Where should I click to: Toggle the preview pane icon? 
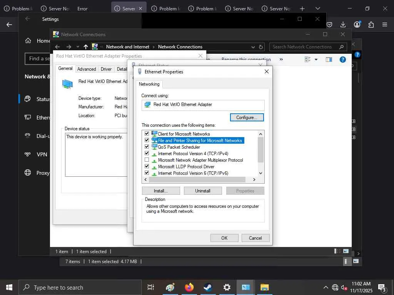click(329, 60)
